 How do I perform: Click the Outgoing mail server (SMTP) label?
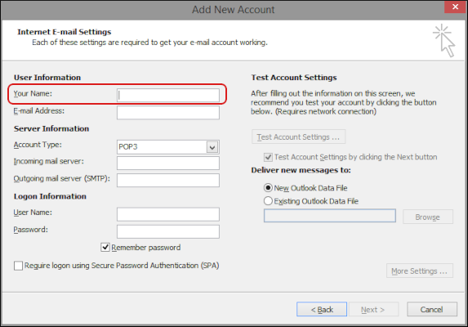point(62,178)
